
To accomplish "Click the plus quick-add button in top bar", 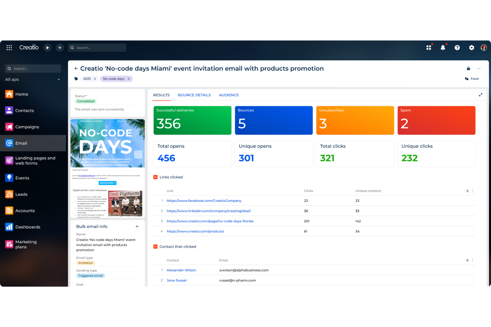I will [x=60, y=48].
